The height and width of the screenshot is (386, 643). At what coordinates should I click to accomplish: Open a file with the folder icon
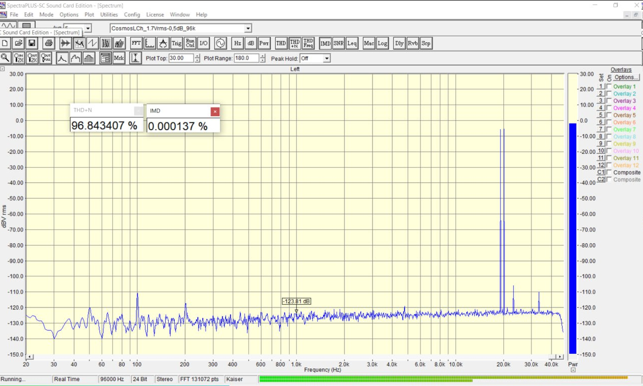(x=18, y=43)
